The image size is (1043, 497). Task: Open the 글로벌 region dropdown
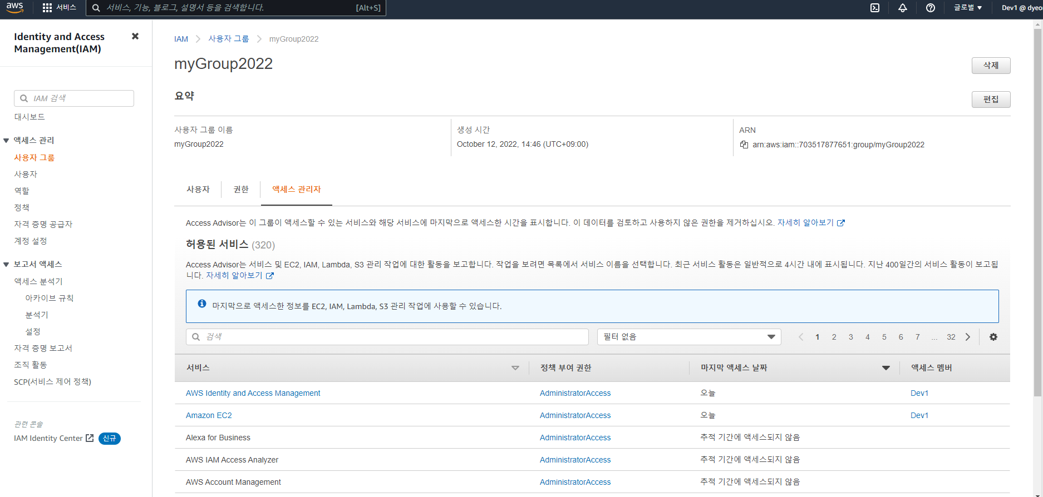click(x=968, y=8)
